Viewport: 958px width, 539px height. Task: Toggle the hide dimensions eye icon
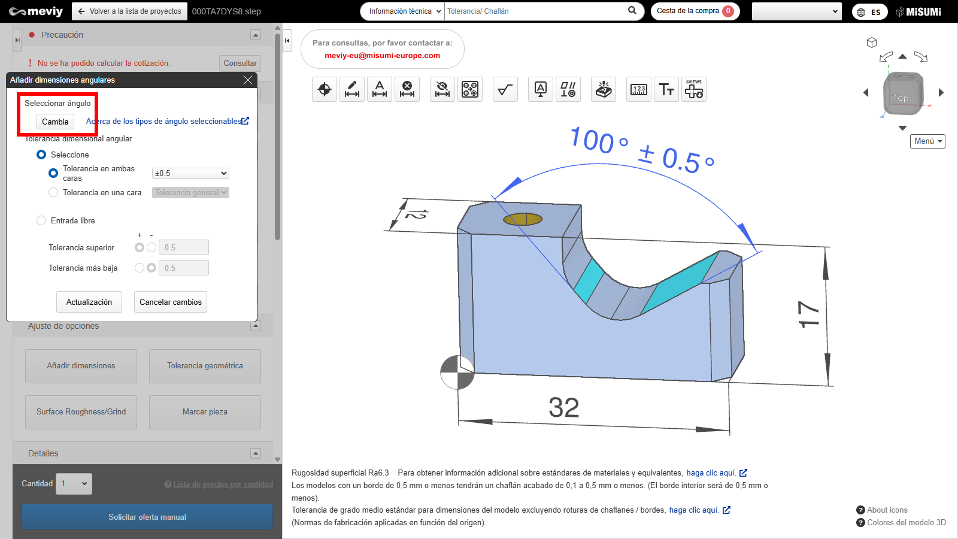(442, 90)
